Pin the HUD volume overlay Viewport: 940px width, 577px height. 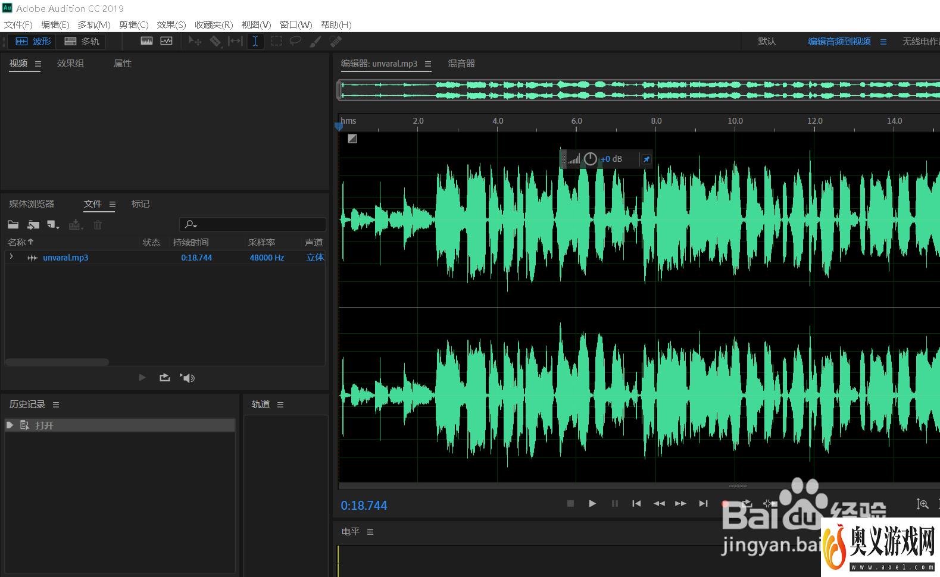click(x=646, y=159)
